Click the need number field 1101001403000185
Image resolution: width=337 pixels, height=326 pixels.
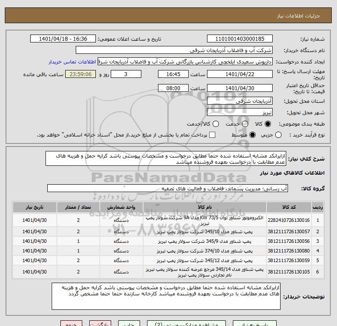(x=240, y=39)
